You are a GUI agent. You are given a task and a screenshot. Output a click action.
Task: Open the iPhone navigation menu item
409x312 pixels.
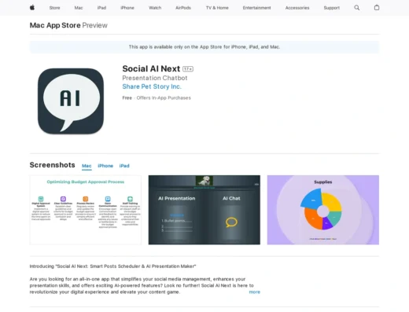[x=127, y=8]
